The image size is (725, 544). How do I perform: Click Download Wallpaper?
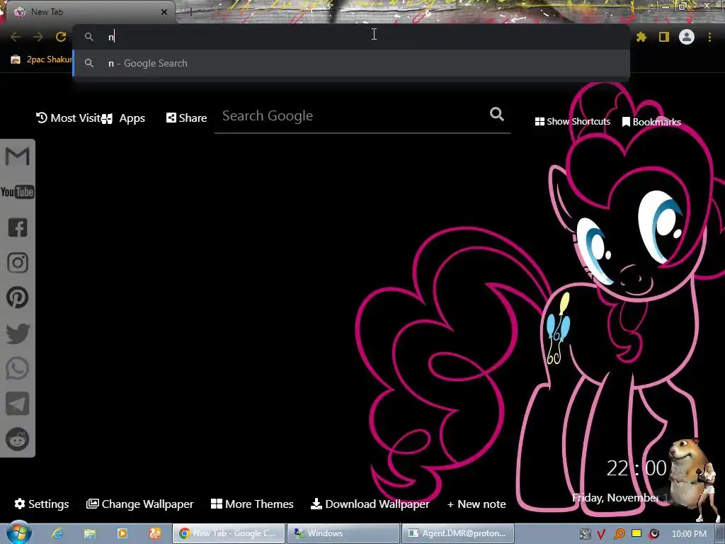(370, 504)
